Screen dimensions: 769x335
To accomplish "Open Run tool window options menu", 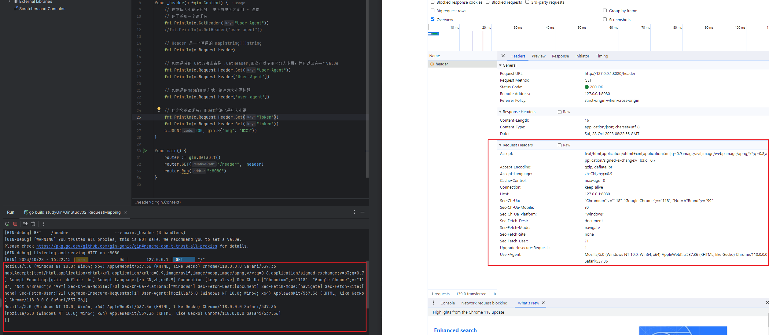I will (355, 212).
